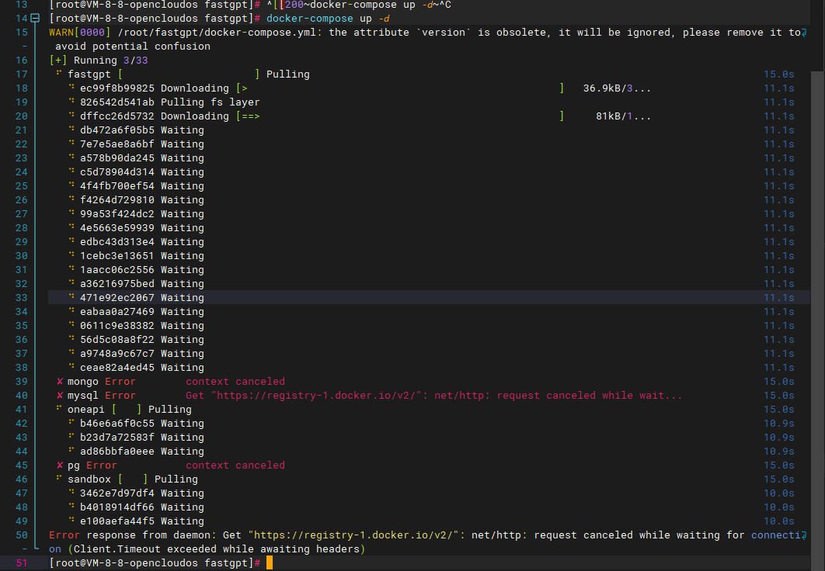Click layer 'db472a6f05b5 Waiting'

tap(141, 130)
